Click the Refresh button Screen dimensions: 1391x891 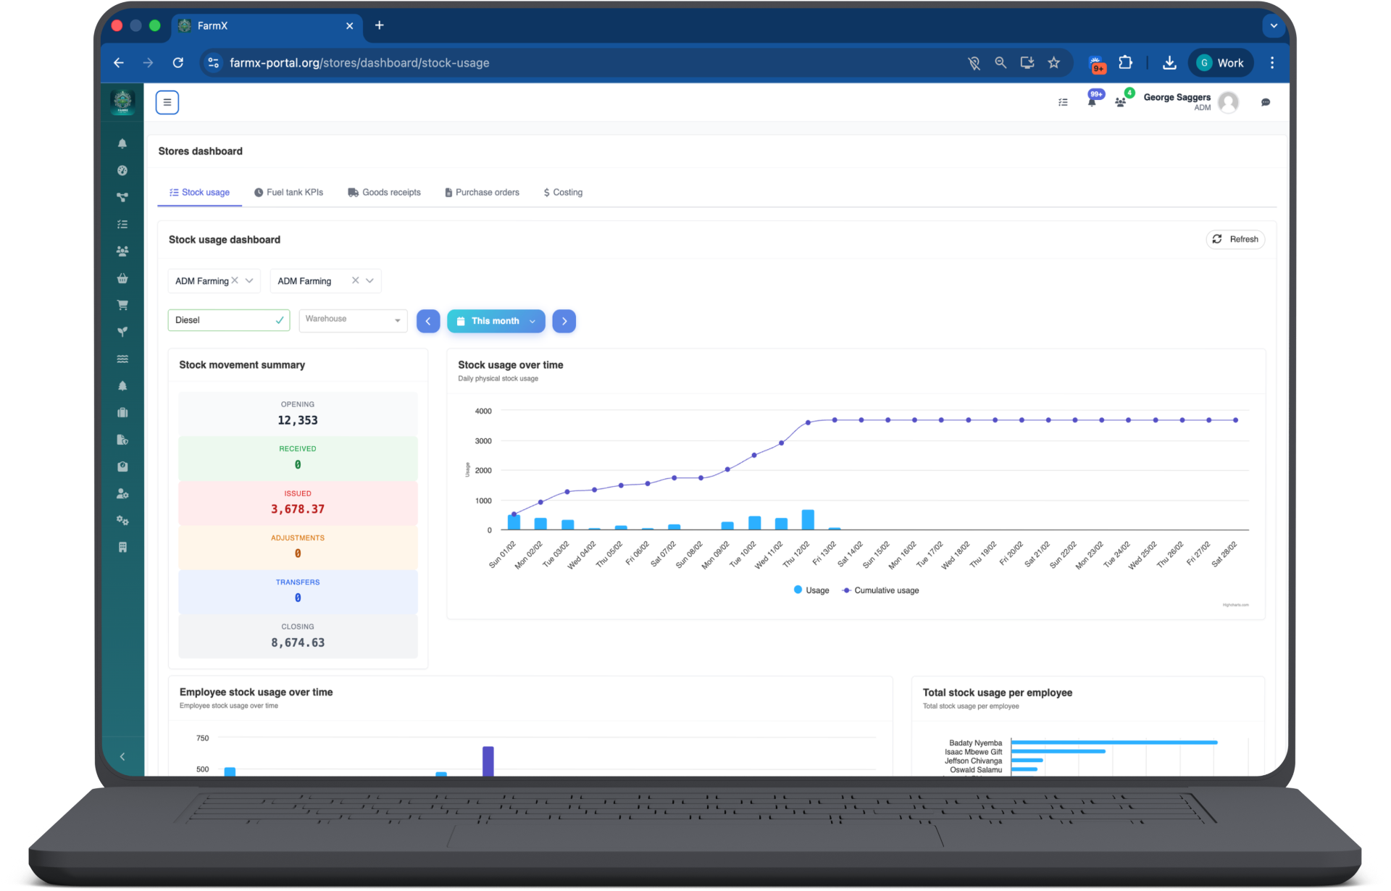coord(1235,239)
